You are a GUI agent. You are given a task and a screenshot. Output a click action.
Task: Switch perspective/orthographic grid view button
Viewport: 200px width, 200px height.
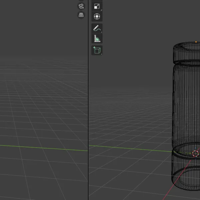pyautogui.click(x=81, y=15)
